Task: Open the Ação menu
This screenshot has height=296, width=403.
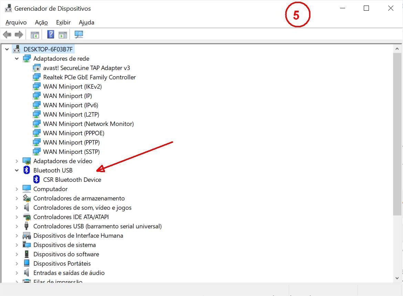Action: (41, 22)
